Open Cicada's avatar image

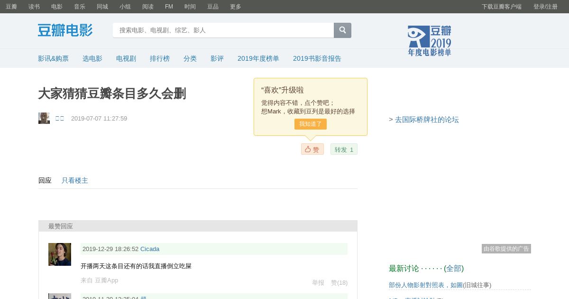[60, 254]
